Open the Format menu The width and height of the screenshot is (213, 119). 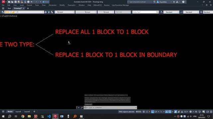(29, 5)
